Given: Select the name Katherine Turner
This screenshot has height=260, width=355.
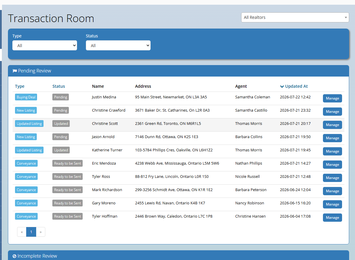Looking at the screenshot, I should pos(107,150).
